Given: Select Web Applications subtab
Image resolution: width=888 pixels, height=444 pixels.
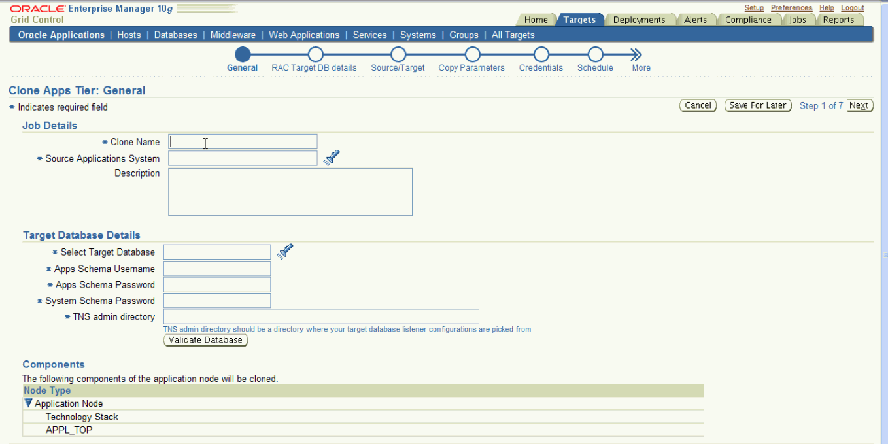Looking at the screenshot, I should coord(304,35).
